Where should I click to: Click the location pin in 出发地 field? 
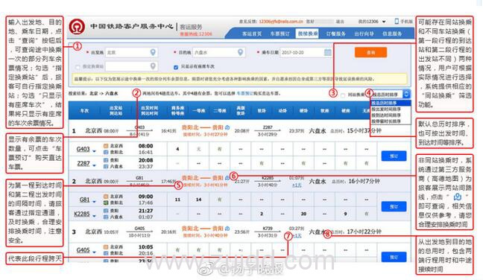click(153, 52)
